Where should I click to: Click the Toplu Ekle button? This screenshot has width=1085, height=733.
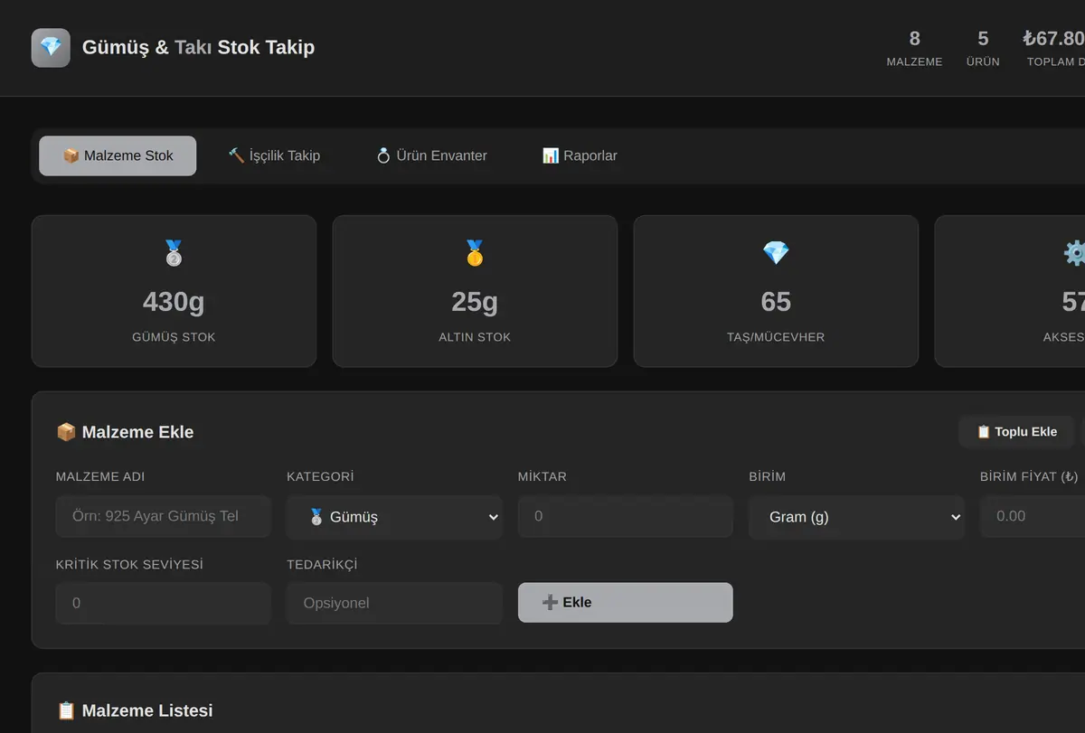point(1016,432)
